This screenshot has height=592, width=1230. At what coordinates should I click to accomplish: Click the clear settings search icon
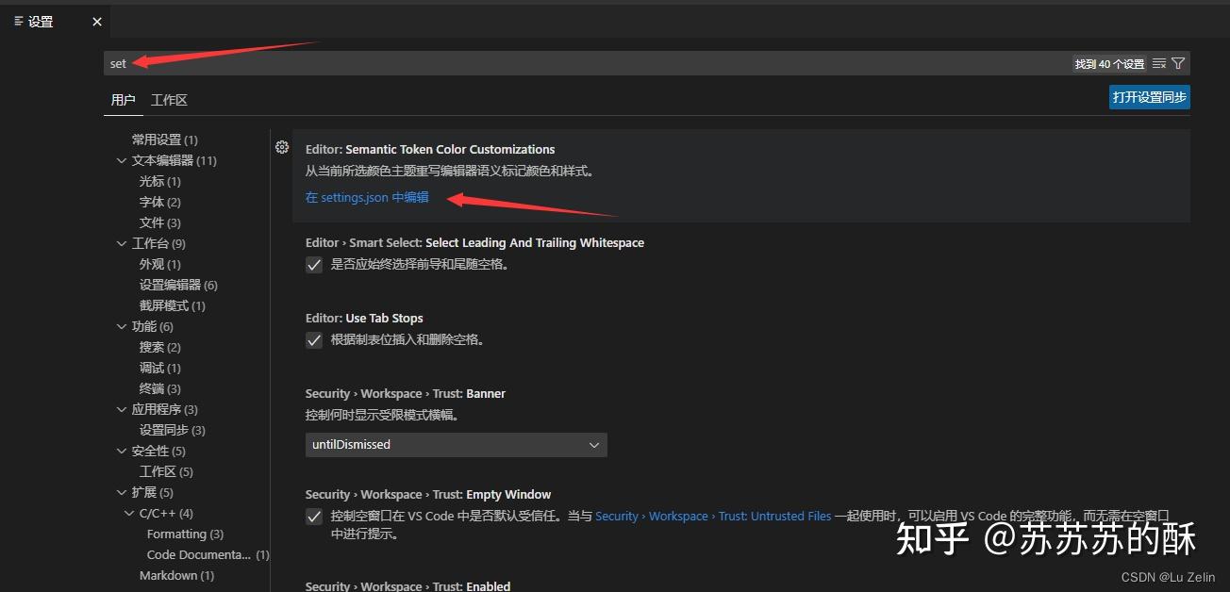pos(1158,62)
